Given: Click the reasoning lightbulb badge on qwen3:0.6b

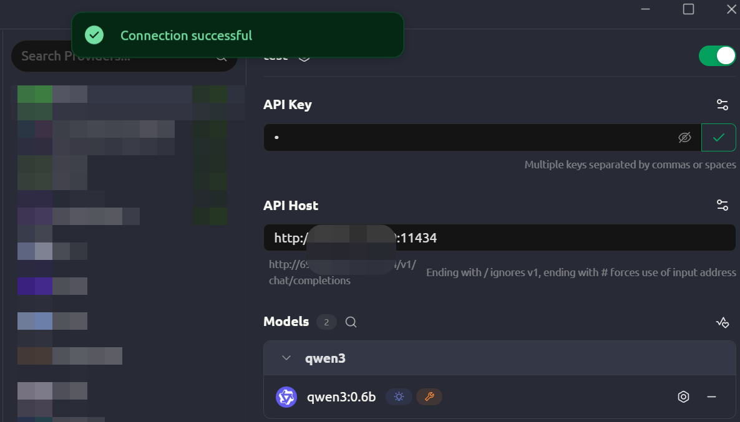Looking at the screenshot, I should [x=399, y=396].
